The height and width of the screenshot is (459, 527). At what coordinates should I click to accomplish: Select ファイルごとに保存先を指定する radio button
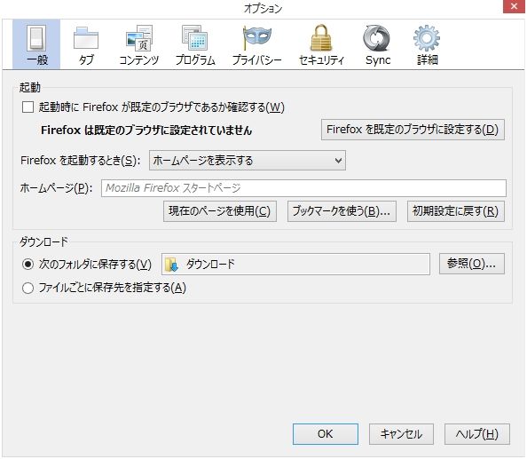[28, 288]
